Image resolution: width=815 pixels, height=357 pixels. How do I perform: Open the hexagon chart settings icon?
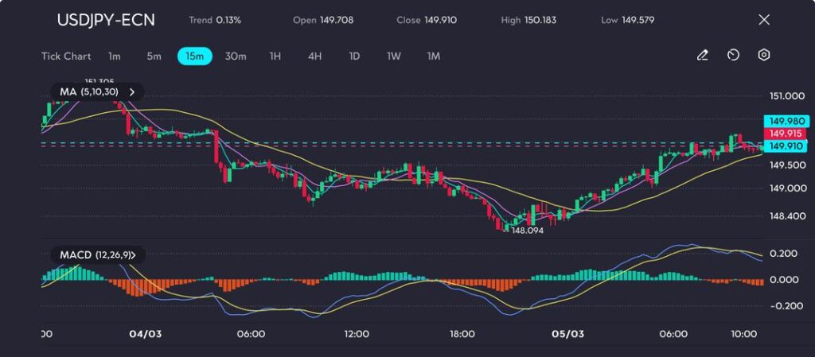pos(764,56)
